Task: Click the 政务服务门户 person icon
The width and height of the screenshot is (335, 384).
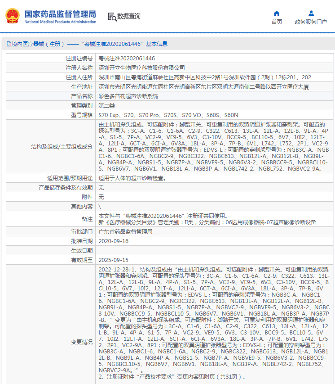Action: (311, 13)
